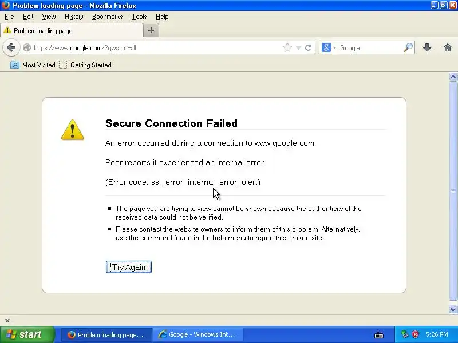Click the 5:26 PM system clock
Screen dimensions: 458x343
[x=437, y=334]
